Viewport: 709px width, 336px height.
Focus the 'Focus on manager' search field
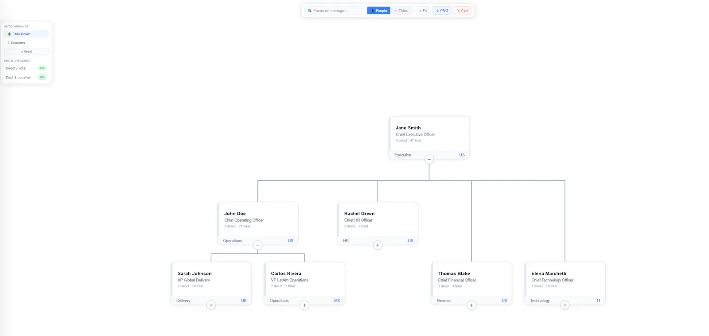[x=334, y=11]
